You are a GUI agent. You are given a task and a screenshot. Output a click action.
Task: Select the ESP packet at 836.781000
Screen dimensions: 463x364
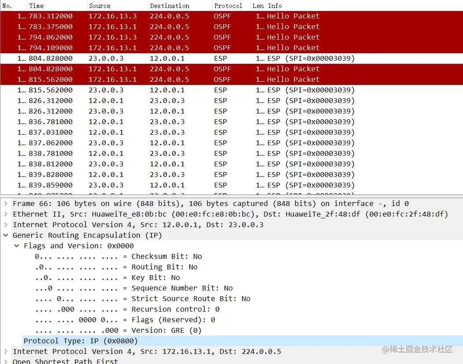click(231, 122)
